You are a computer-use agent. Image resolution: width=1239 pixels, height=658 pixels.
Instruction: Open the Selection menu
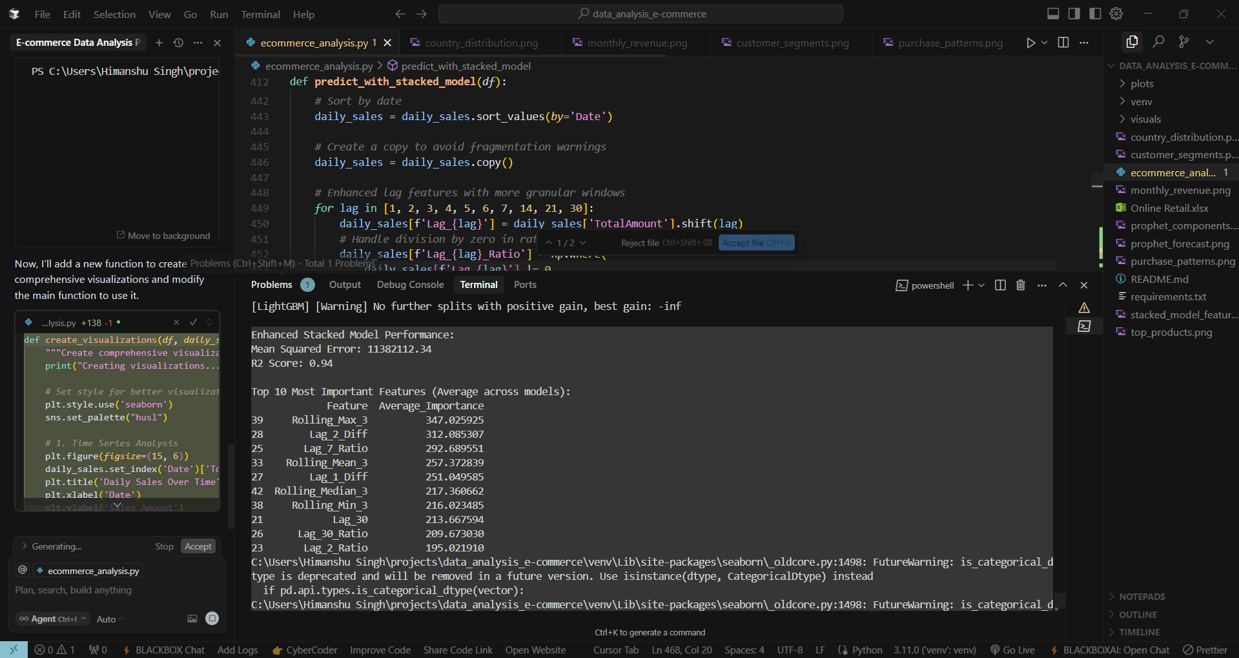point(114,14)
